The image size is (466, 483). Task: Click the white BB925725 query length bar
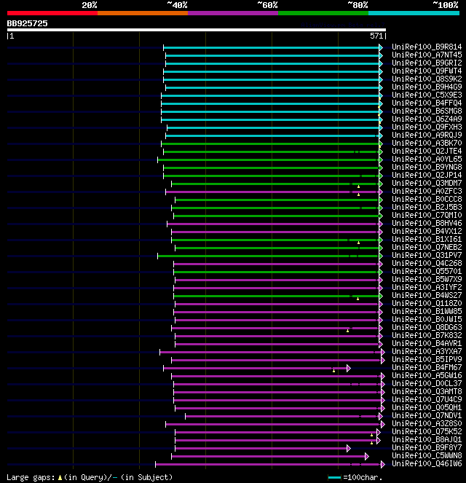(197, 30)
